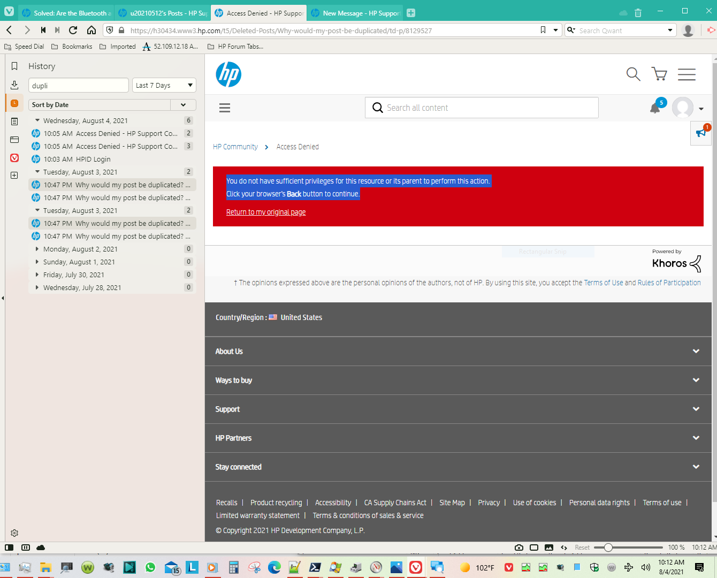This screenshot has height=578, width=717.
Task: Open the HP hamburger menu
Action: 687,74
